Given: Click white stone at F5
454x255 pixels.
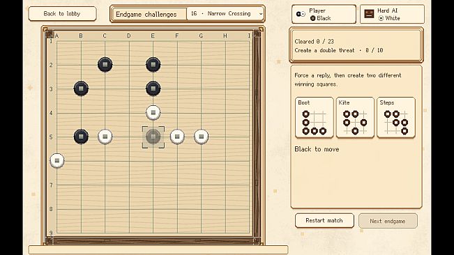Looking at the screenshot, I should tap(177, 137).
